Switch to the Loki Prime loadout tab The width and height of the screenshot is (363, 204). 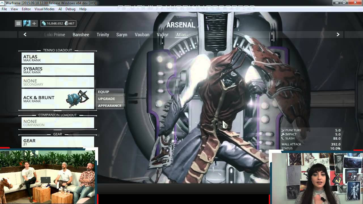coord(55,35)
